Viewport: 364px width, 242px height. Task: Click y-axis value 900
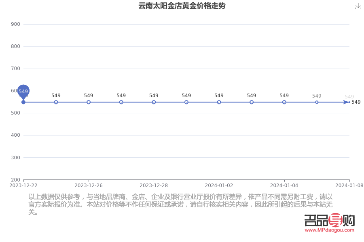(x=15, y=24)
